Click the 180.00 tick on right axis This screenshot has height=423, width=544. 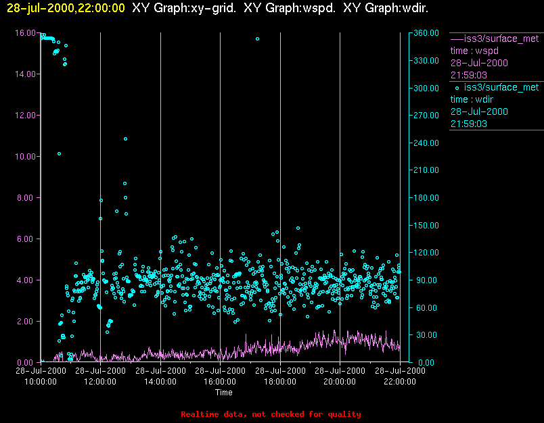coord(426,198)
